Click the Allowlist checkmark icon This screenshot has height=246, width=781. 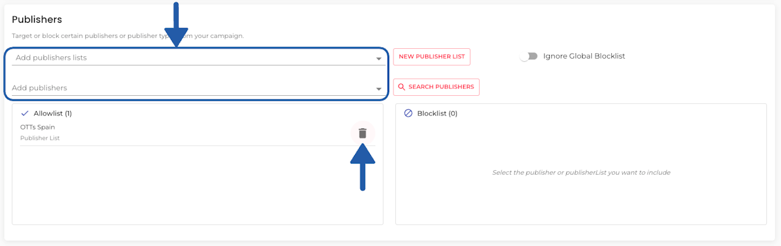(x=25, y=114)
